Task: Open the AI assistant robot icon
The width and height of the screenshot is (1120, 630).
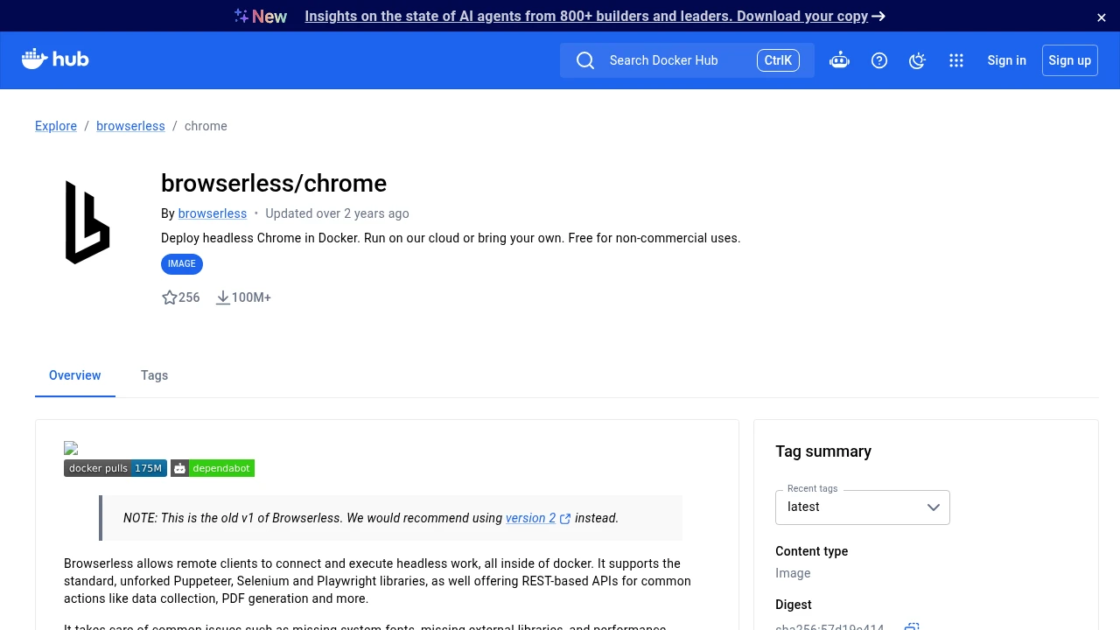Action: point(839,60)
